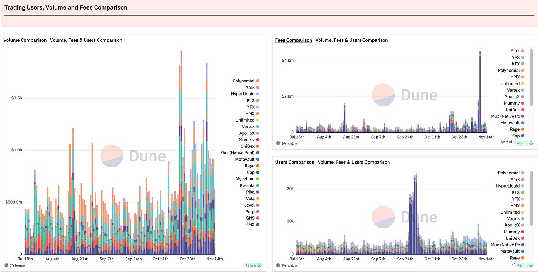The image size is (538, 273).
Task: Select Cap in Volume Comparison legend
Action: point(253,172)
